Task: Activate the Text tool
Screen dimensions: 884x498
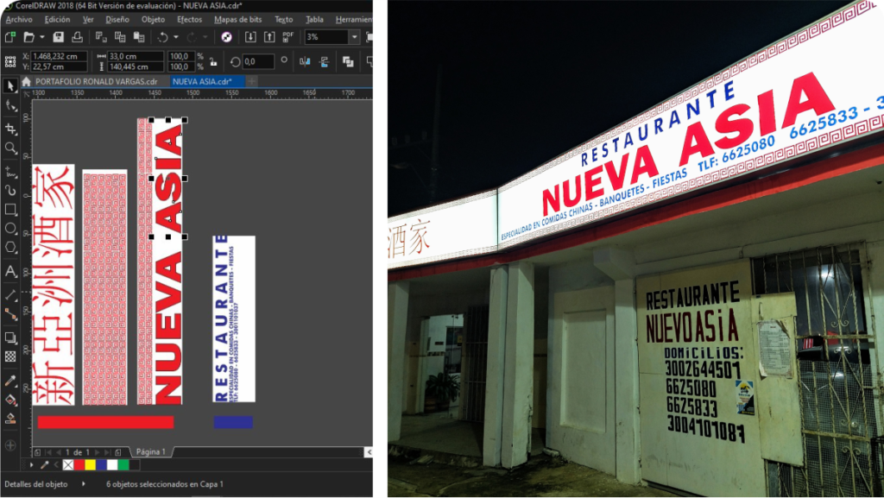Action: [10, 271]
